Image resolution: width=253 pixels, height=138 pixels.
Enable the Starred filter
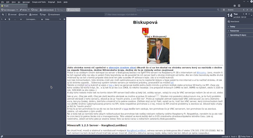click(x=23, y=14)
